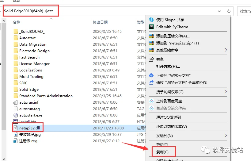Select the 安装教程.jpg file name
This screenshot has height=161, width=251.
pos(30,135)
